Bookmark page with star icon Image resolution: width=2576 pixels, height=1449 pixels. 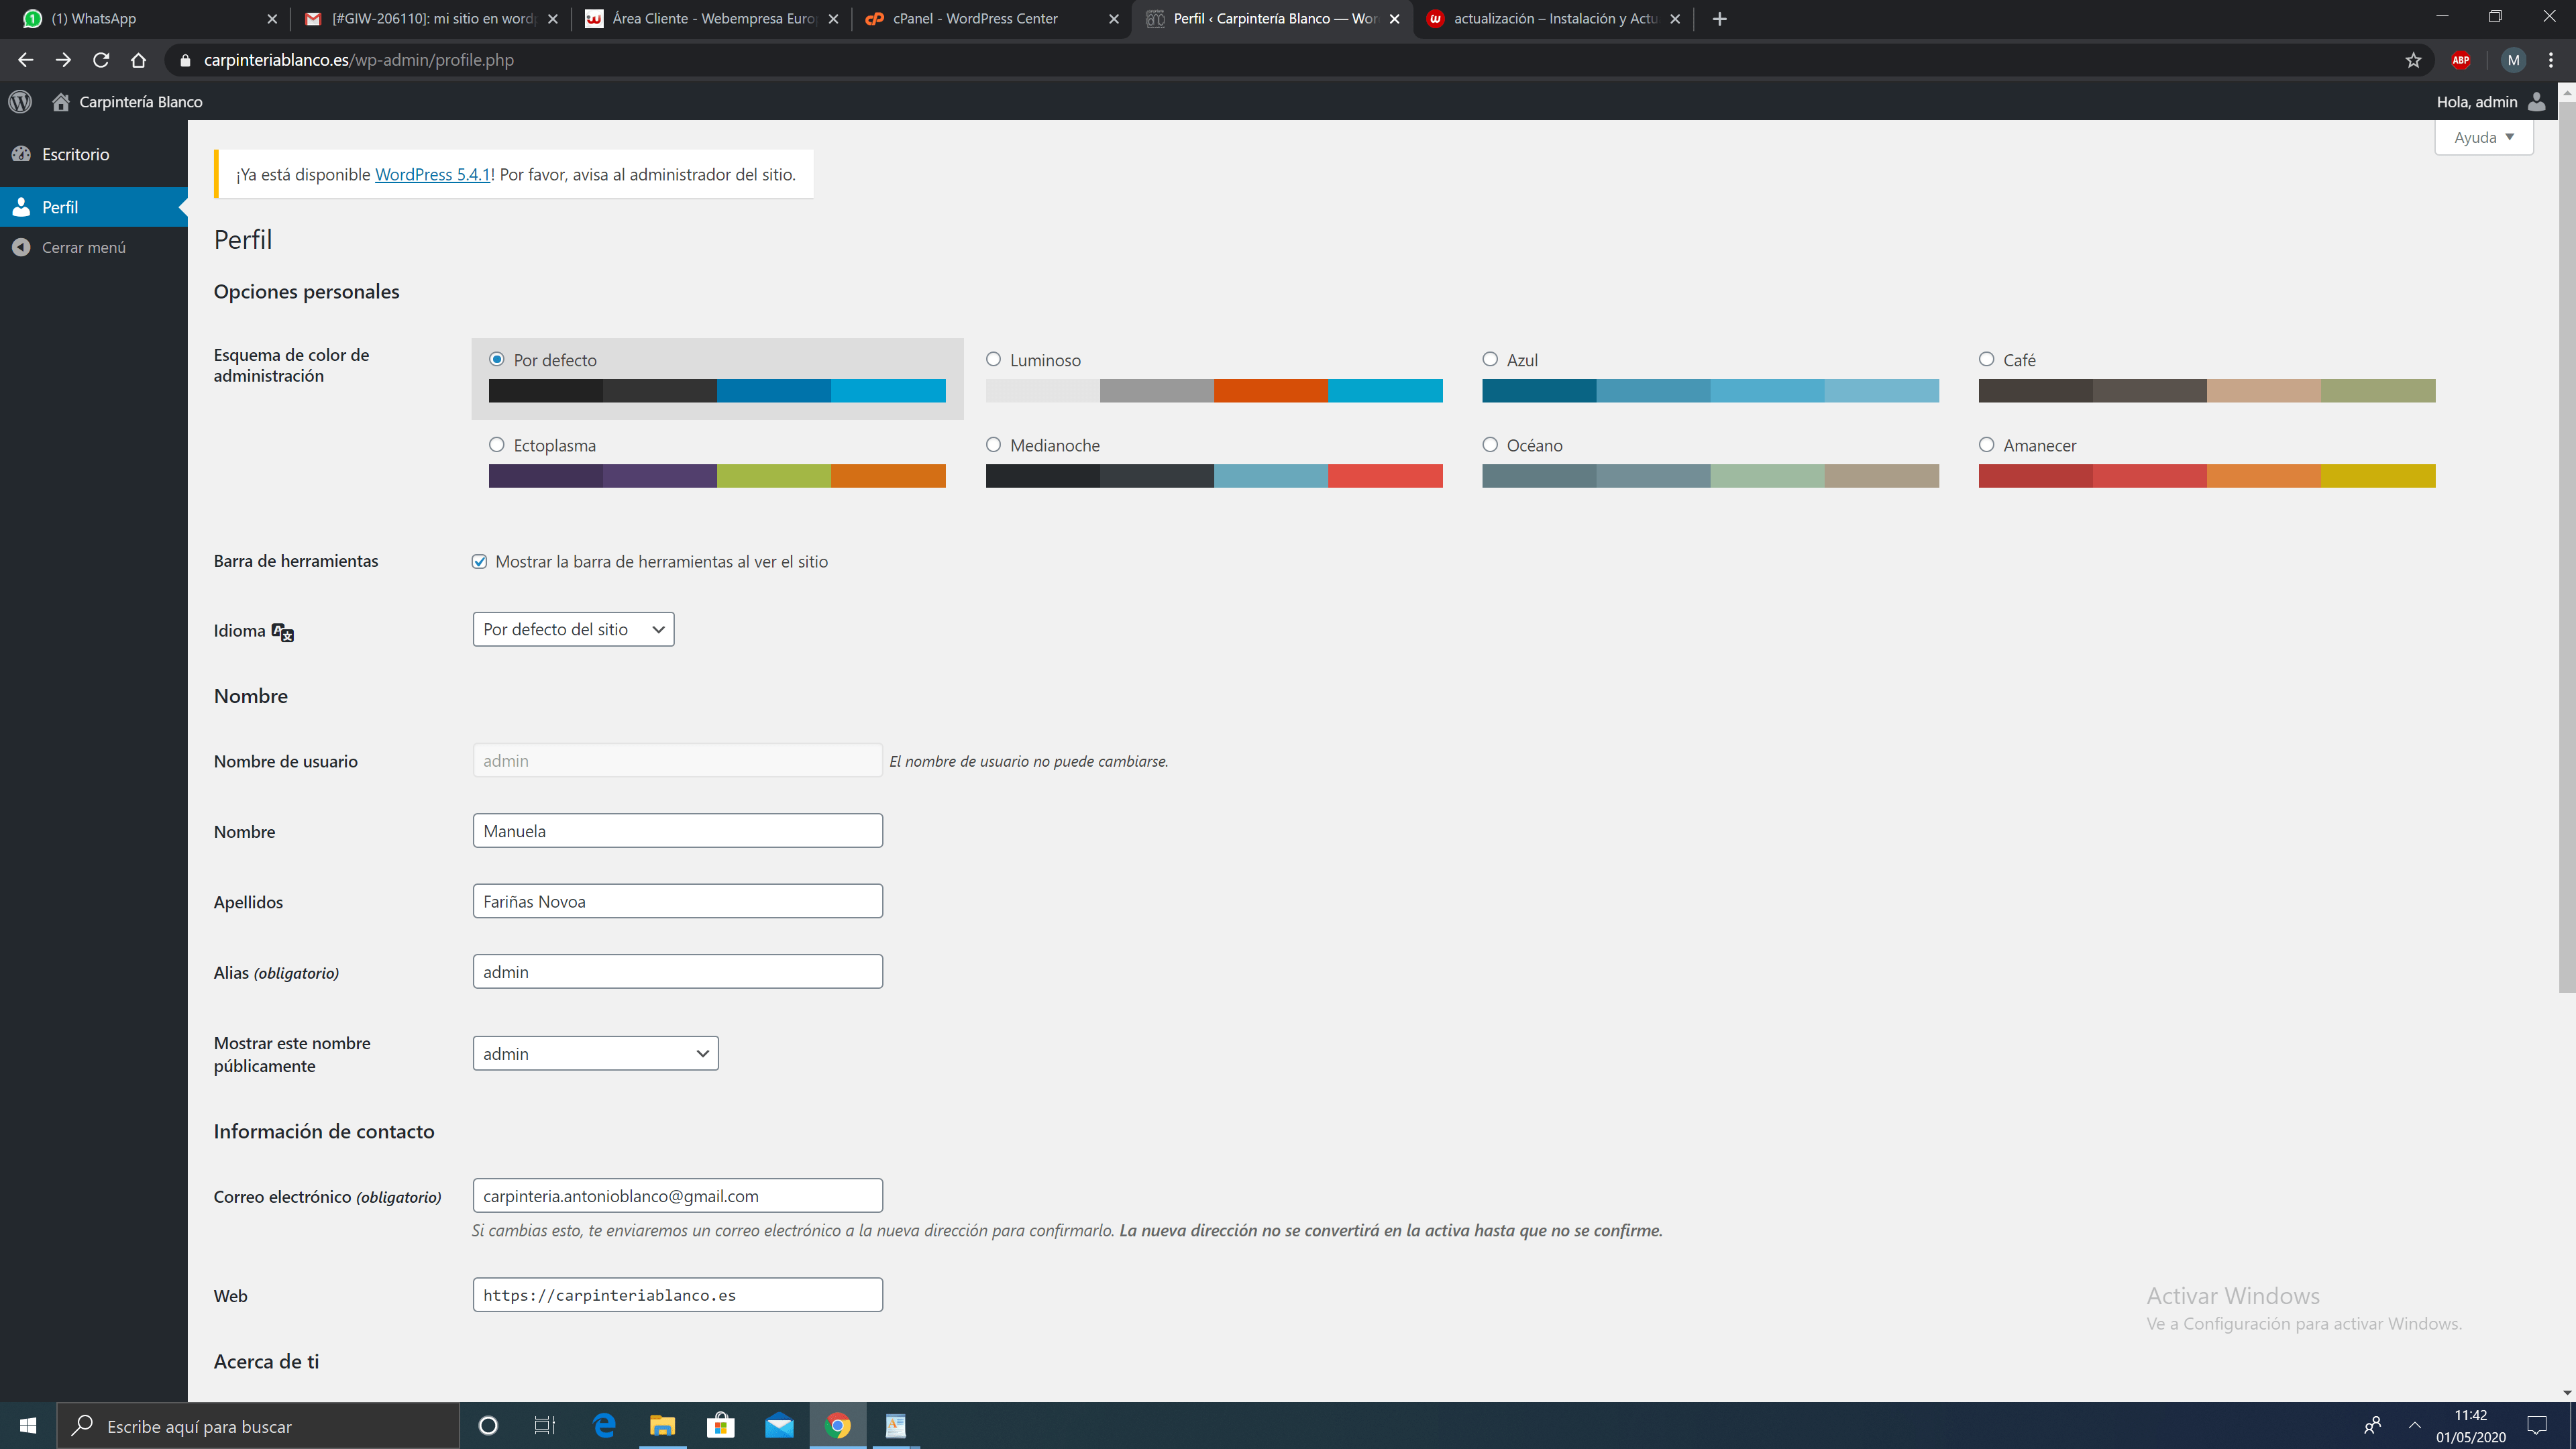pyautogui.click(x=2413, y=60)
